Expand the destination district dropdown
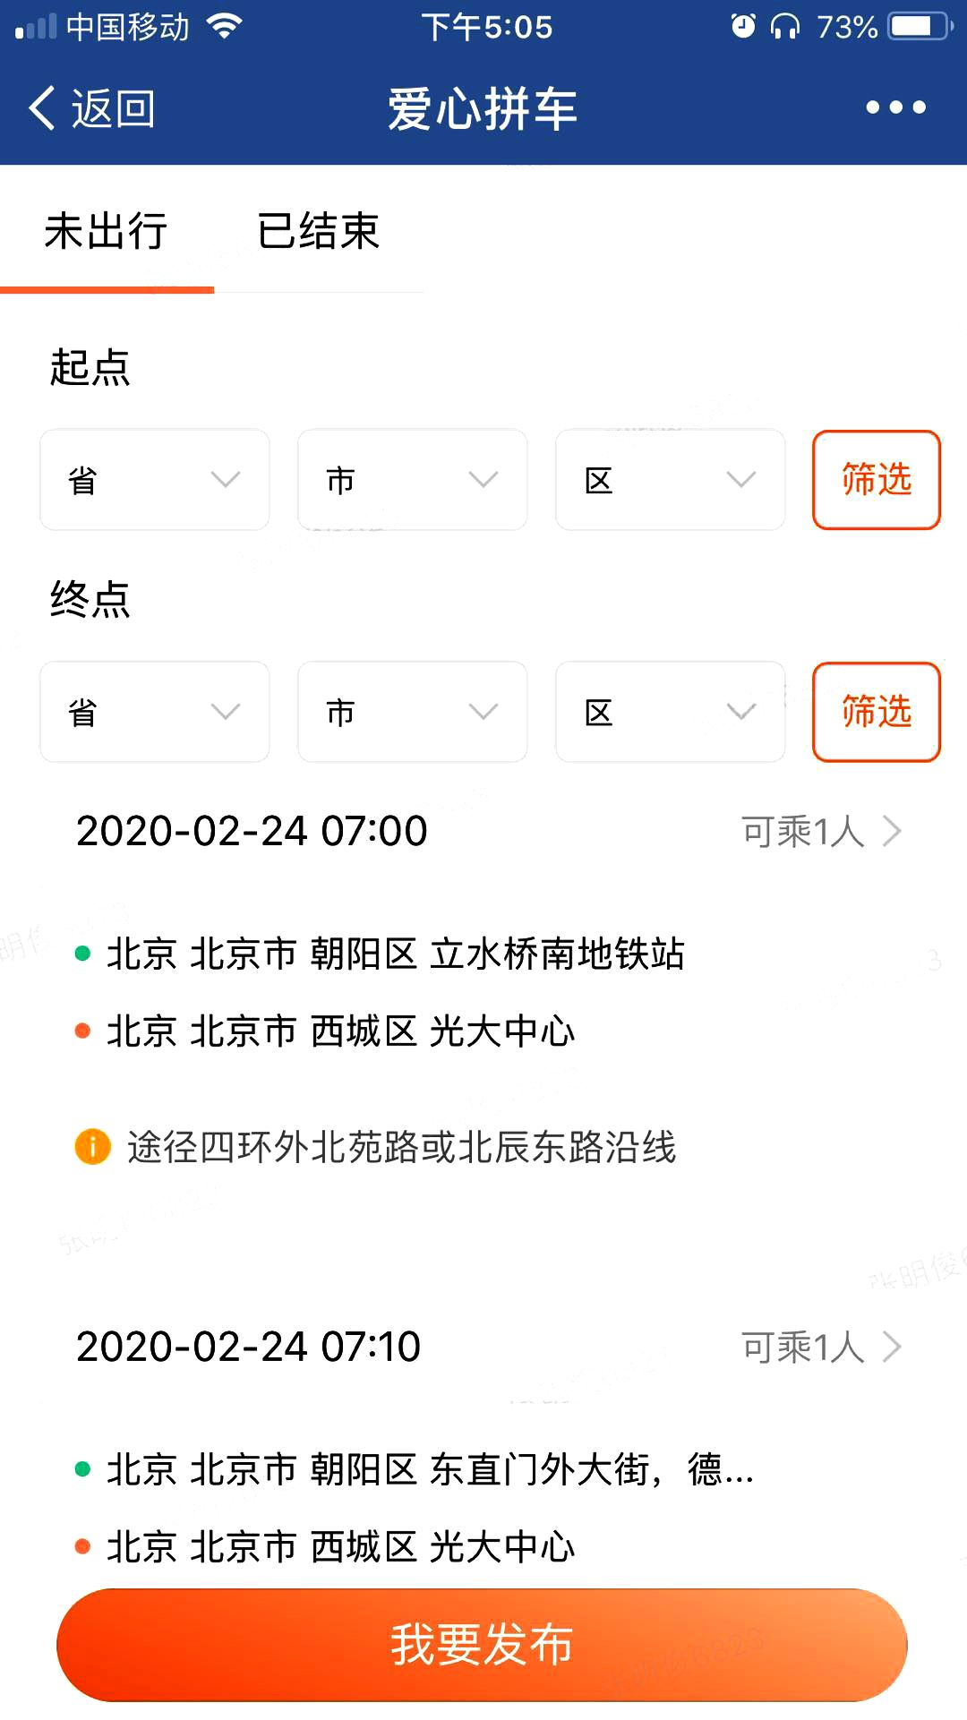967x1720 pixels. [670, 712]
